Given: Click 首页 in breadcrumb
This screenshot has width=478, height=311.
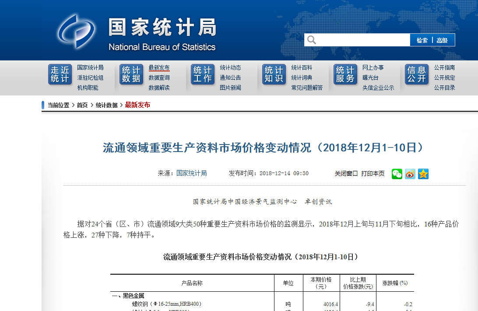Looking at the screenshot, I should pyautogui.click(x=82, y=105).
